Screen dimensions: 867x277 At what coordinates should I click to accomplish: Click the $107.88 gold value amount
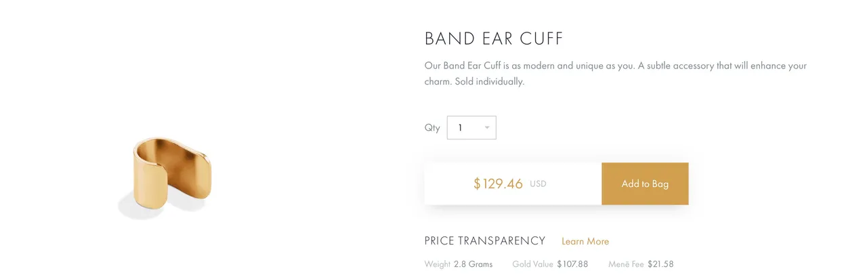pos(572,264)
